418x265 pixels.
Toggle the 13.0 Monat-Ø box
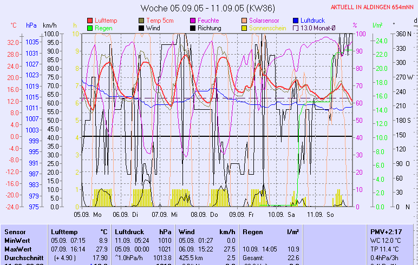(296, 28)
